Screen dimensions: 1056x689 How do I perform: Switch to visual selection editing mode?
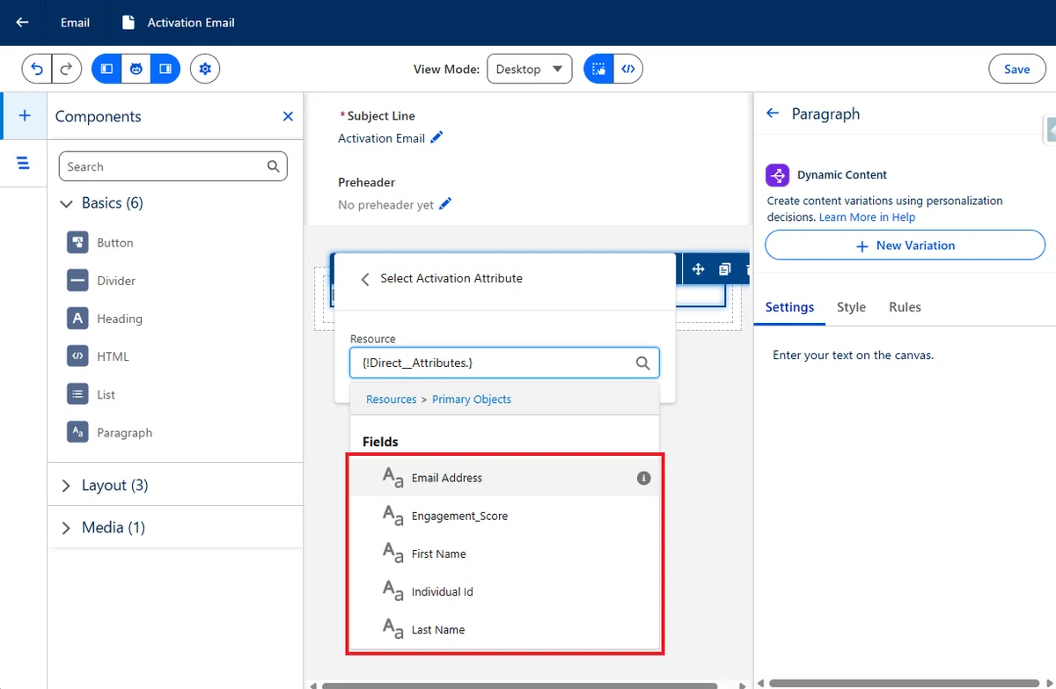pyautogui.click(x=598, y=69)
